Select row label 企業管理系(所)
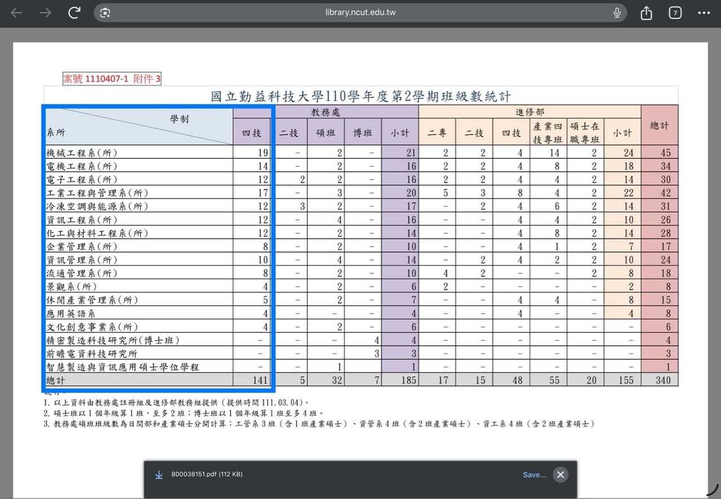 point(82,247)
